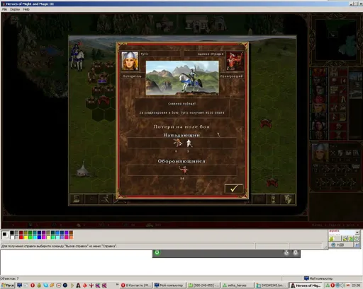Switch to the selka_heroes taskbar window
Screen dimensions: 363x289
click(238, 285)
